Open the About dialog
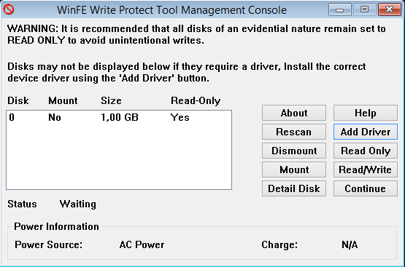This screenshot has width=405, height=267. tap(294, 113)
